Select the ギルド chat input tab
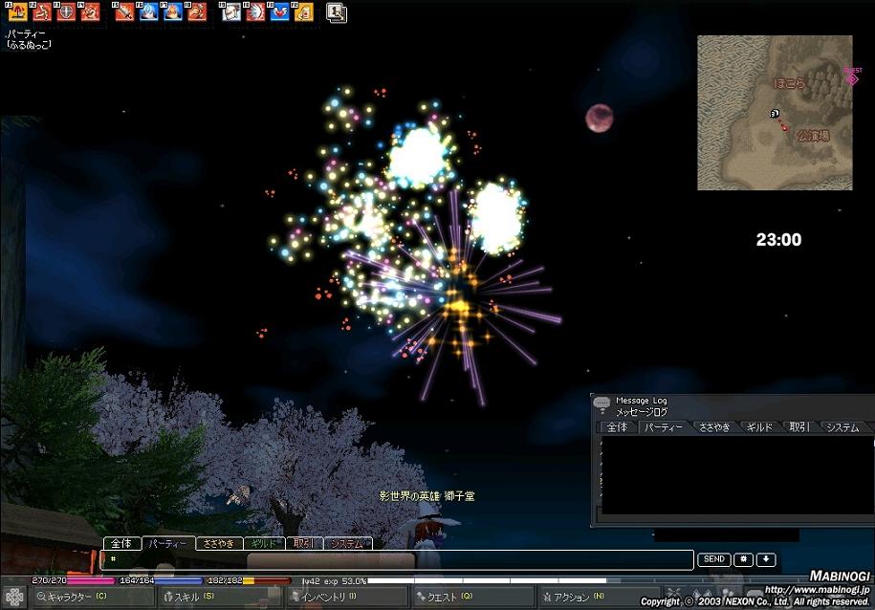 pyautogui.click(x=264, y=543)
